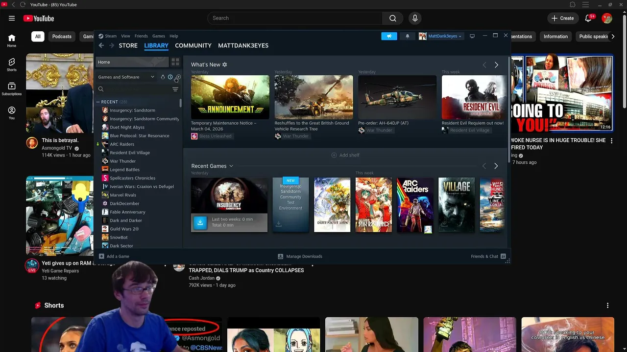This screenshot has width=627, height=352.
Task: Click the Steam back arrow
Action: pyautogui.click(x=101, y=45)
